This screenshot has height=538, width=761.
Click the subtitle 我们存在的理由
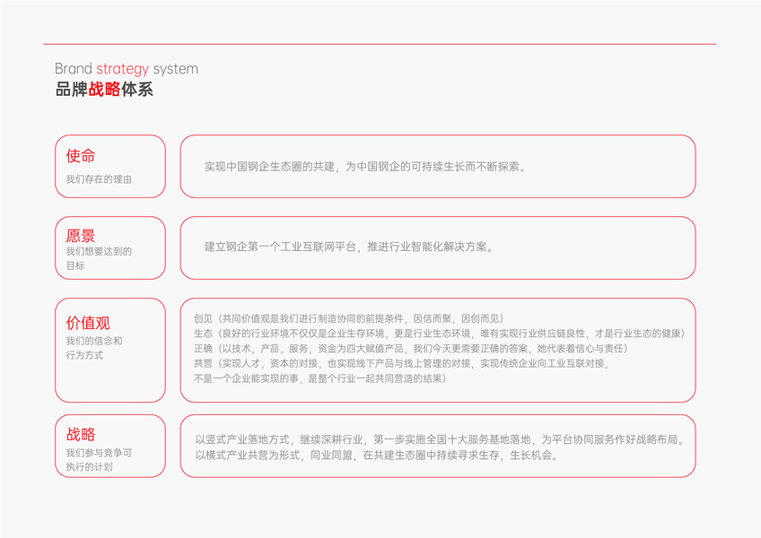[x=99, y=179]
